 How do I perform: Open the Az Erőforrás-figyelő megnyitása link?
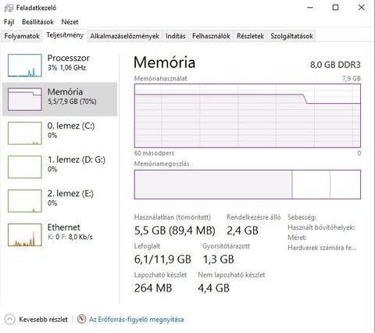[137, 320]
